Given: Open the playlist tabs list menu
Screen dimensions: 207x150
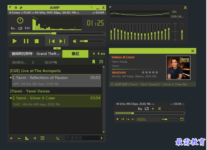Looking at the screenshot, I should point(103,54).
